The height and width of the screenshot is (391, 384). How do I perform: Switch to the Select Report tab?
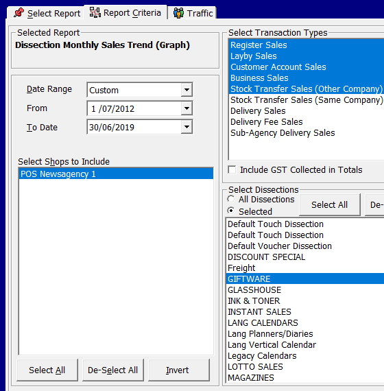click(x=45, y=13)
